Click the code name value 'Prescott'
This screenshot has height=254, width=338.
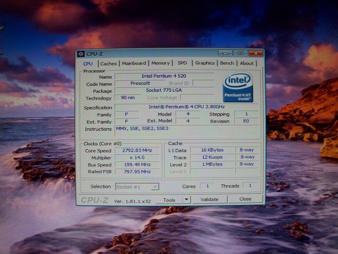click(140, 83)
